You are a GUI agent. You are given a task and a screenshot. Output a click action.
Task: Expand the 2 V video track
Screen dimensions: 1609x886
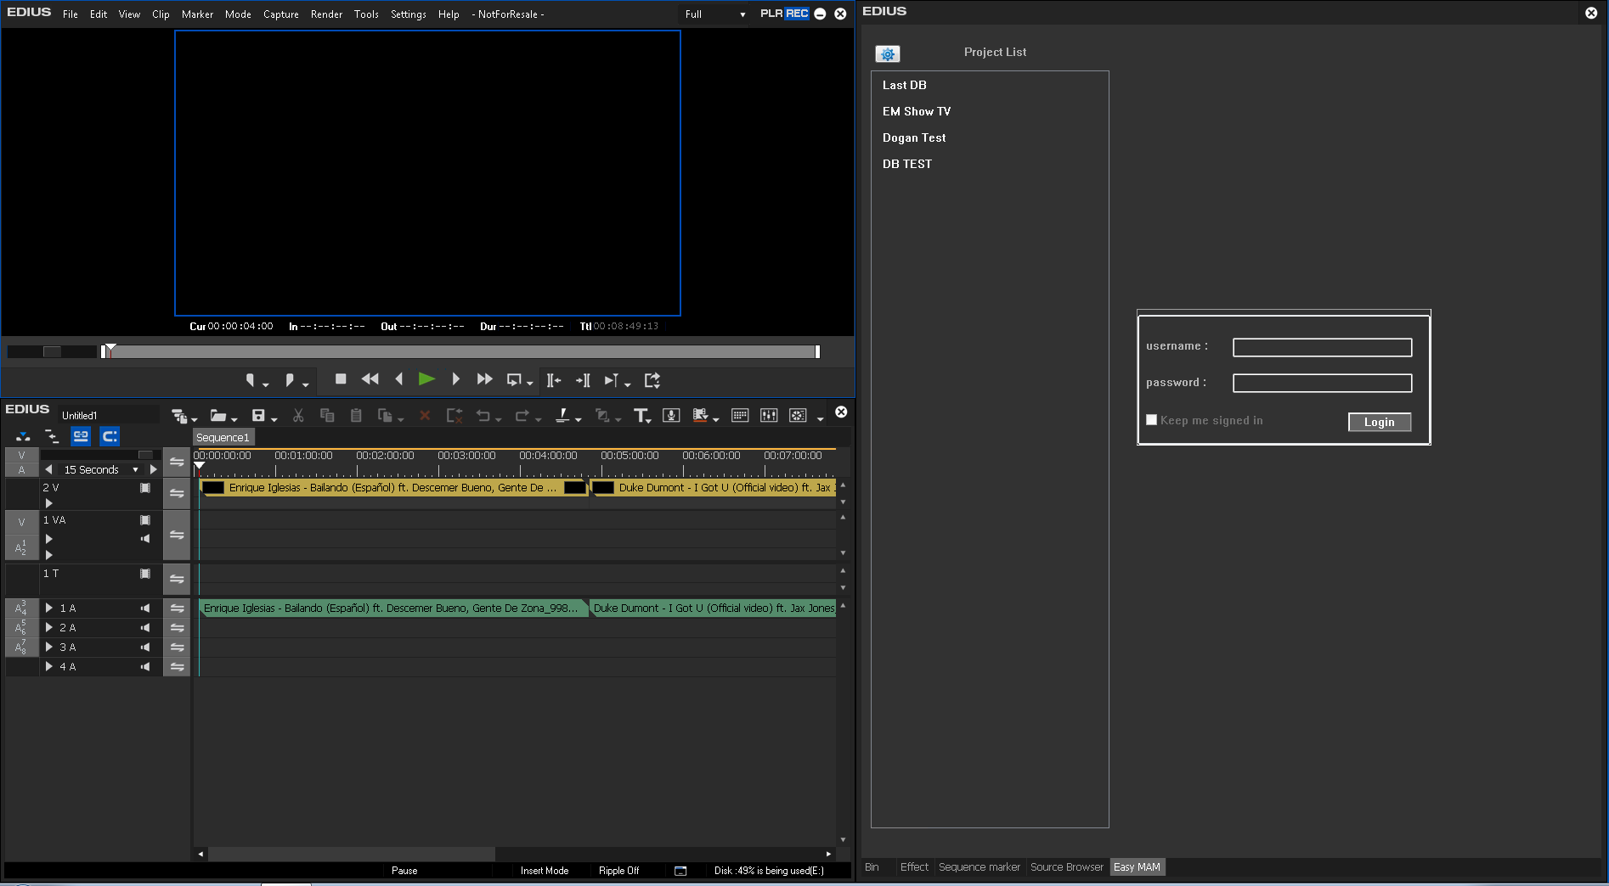(x=48, y=502)
